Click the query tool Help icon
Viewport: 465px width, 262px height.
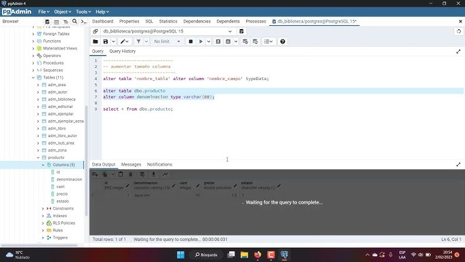(x=283, y=41)
